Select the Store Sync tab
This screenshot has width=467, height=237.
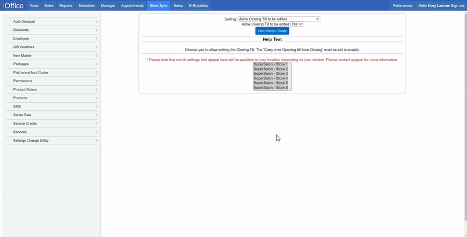(158, 6)
